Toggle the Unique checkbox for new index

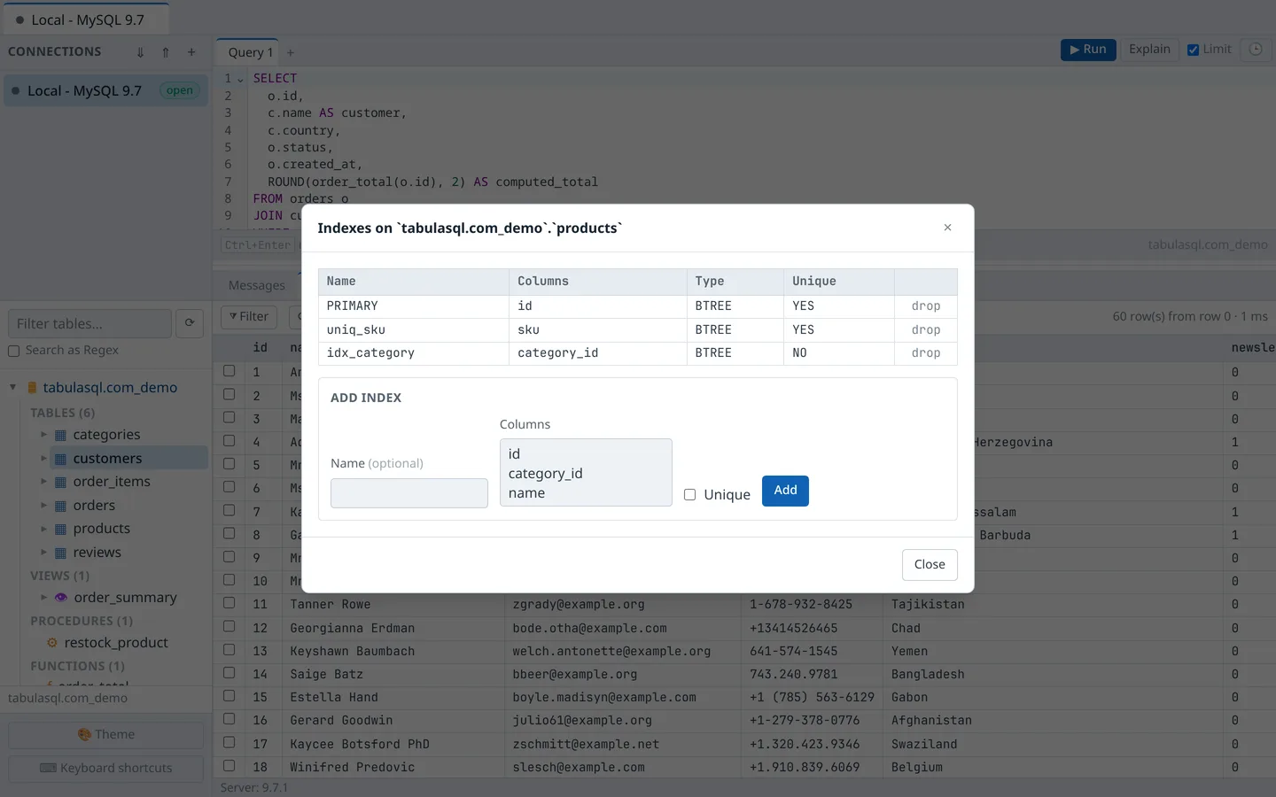689,495
